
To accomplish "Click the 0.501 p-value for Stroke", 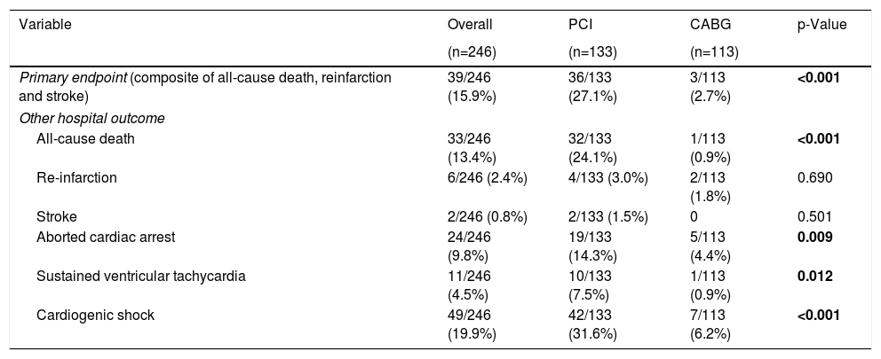I will [814, 215].
